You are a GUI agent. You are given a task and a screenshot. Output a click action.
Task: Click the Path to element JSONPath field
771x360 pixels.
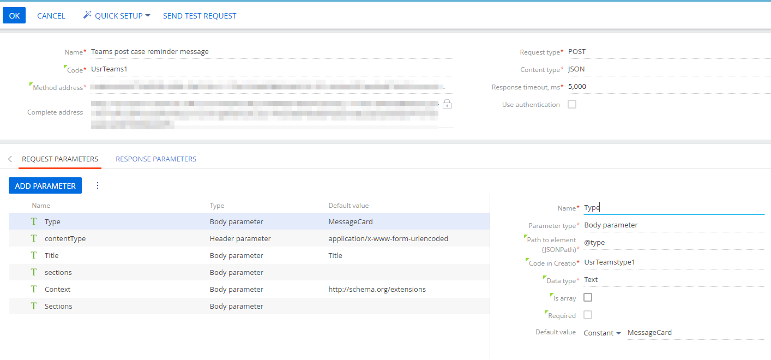673,242
